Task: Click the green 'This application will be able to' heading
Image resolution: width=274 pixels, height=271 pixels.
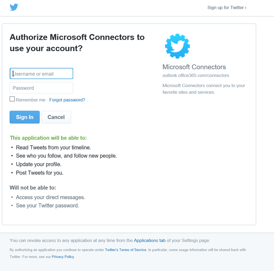Action: [x=48, y=138]
